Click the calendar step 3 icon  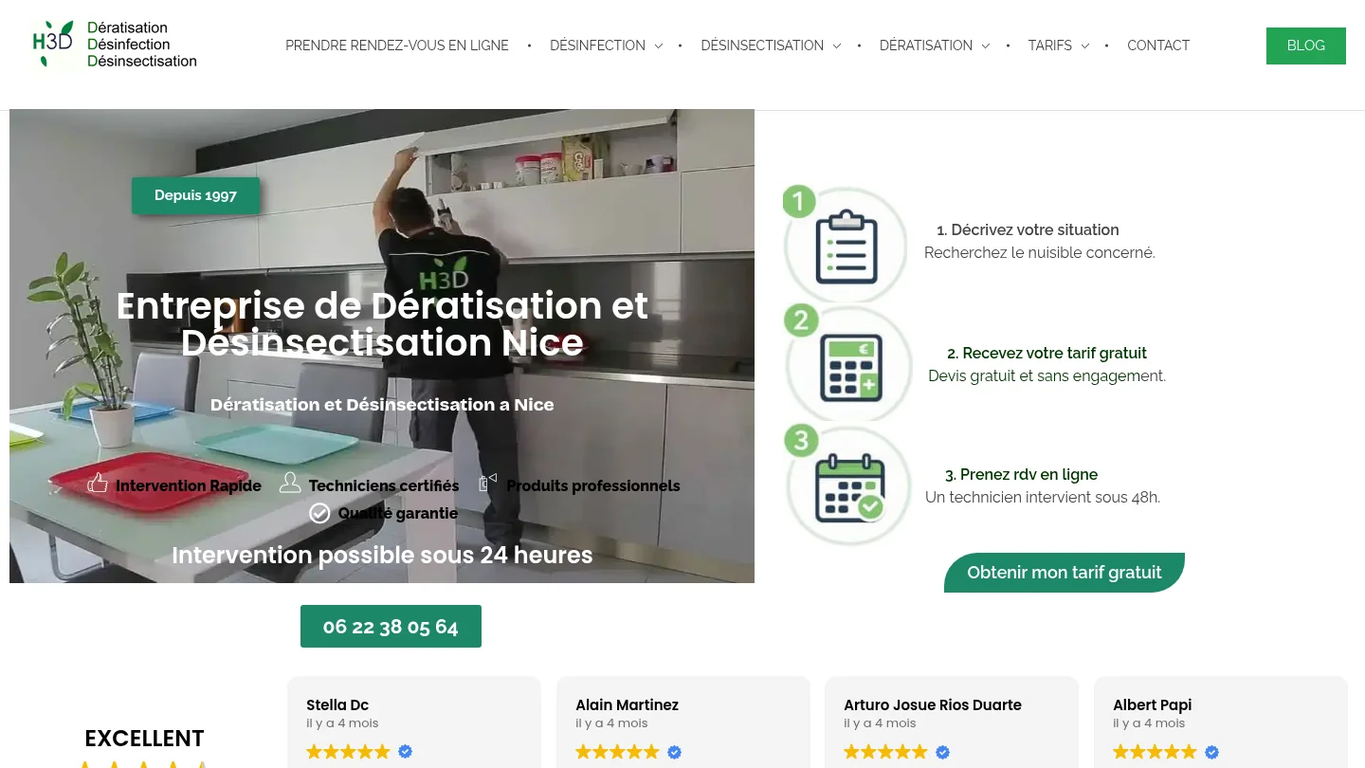(x=848, y=485)
